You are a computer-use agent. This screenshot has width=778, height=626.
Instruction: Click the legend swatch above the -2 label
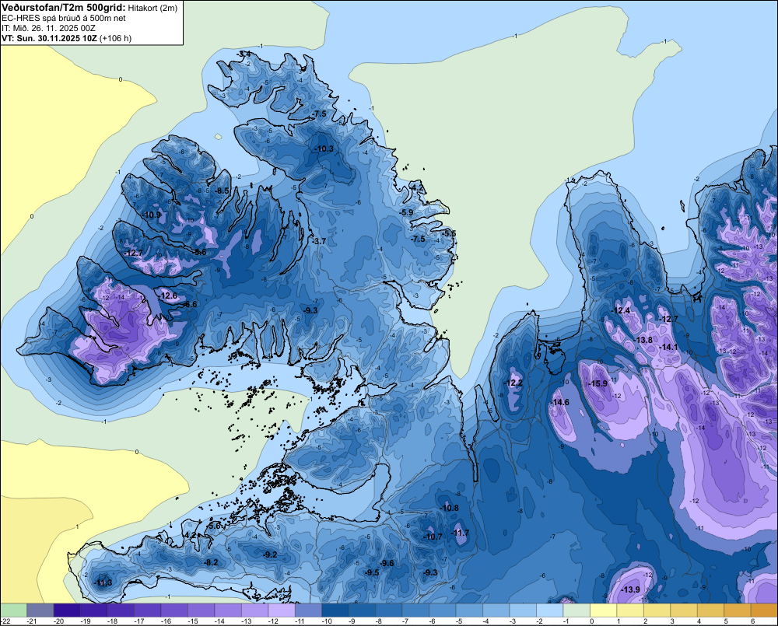click(x=549, y=610)
